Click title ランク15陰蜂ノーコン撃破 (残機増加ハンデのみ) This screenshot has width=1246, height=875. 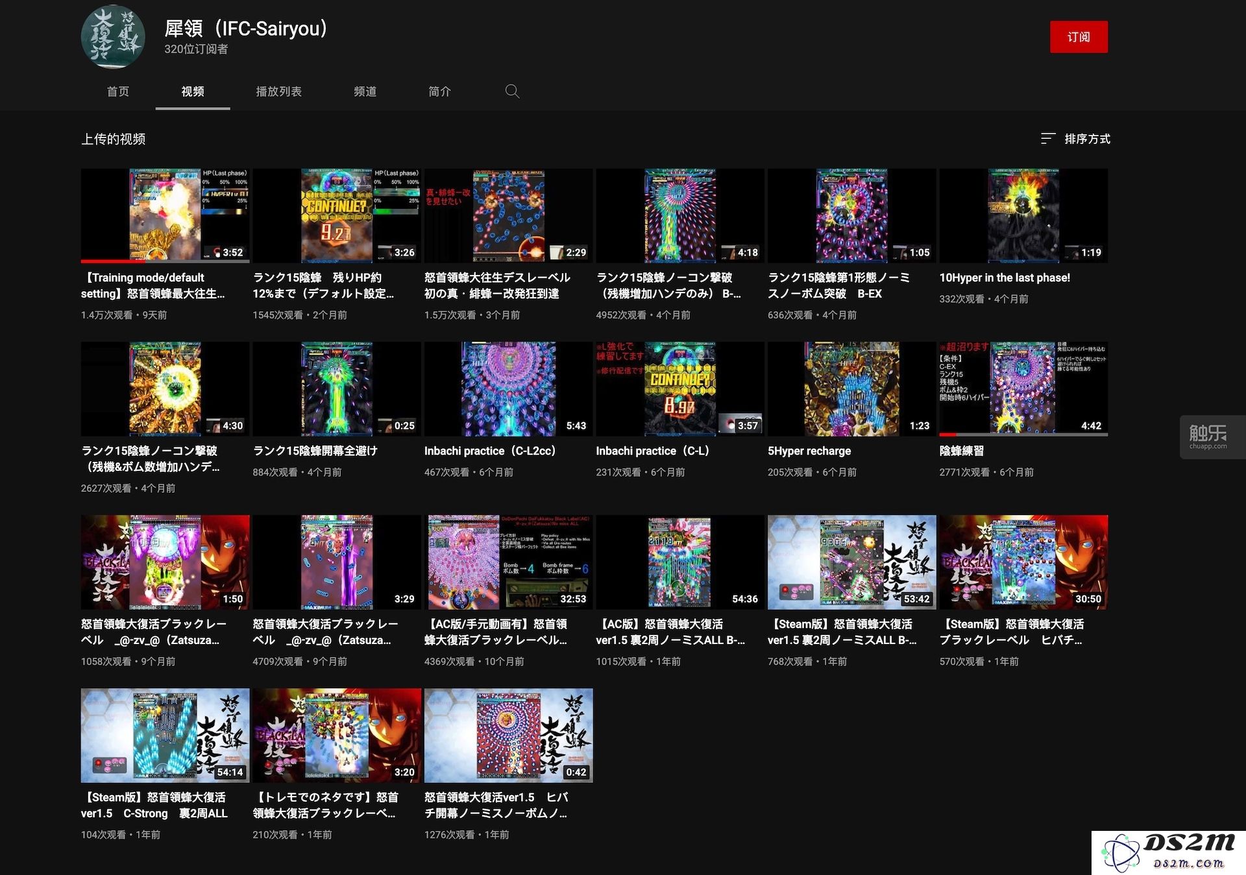click(668, 285)
